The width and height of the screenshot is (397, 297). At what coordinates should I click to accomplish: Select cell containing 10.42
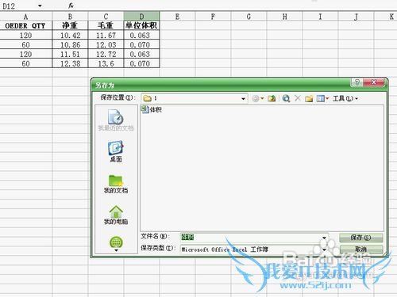coord(70,35)
